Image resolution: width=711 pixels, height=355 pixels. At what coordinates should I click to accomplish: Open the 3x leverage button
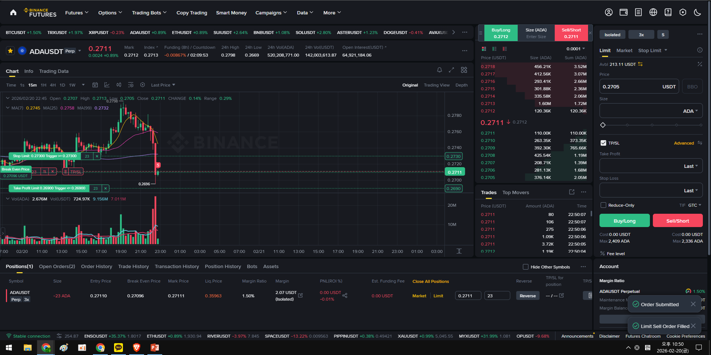pos(641,35)
